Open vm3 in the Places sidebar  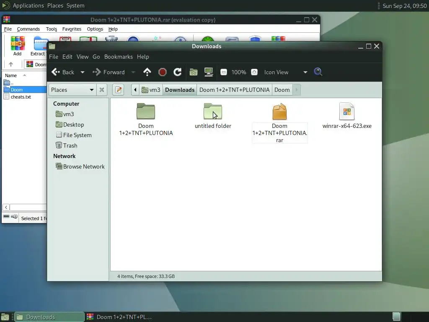tap(65, 114)
